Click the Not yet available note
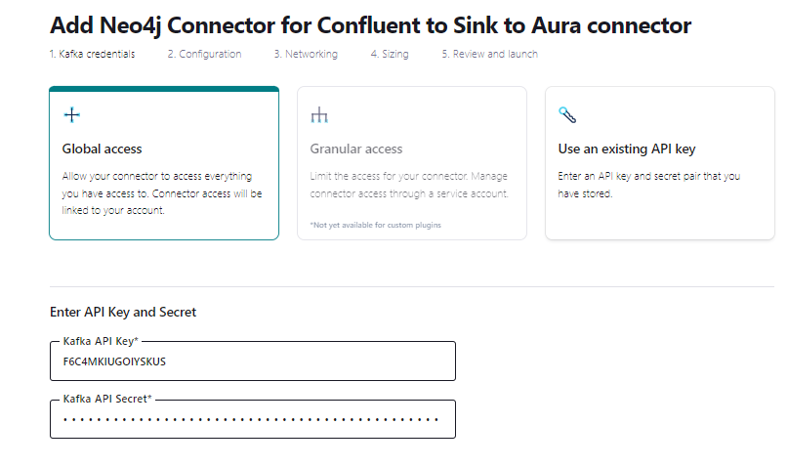This screenshot has width=788, height=467. click(x=376, y=226)
